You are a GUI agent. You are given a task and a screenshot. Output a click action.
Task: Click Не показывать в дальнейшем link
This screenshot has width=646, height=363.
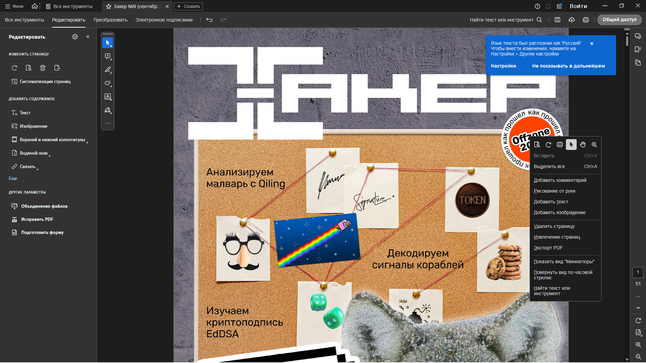click(569, 66)
